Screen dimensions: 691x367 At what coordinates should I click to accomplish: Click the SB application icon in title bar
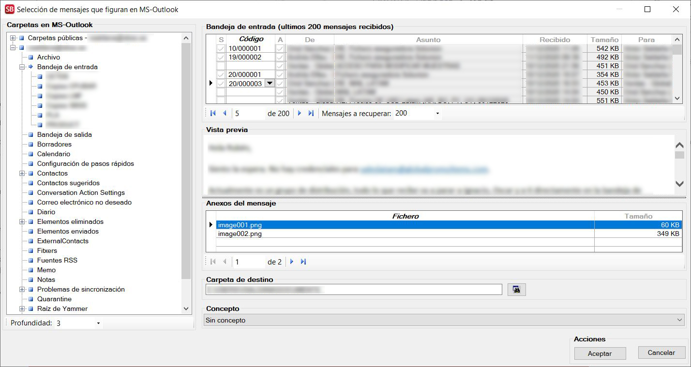click(x=9, y=9)
